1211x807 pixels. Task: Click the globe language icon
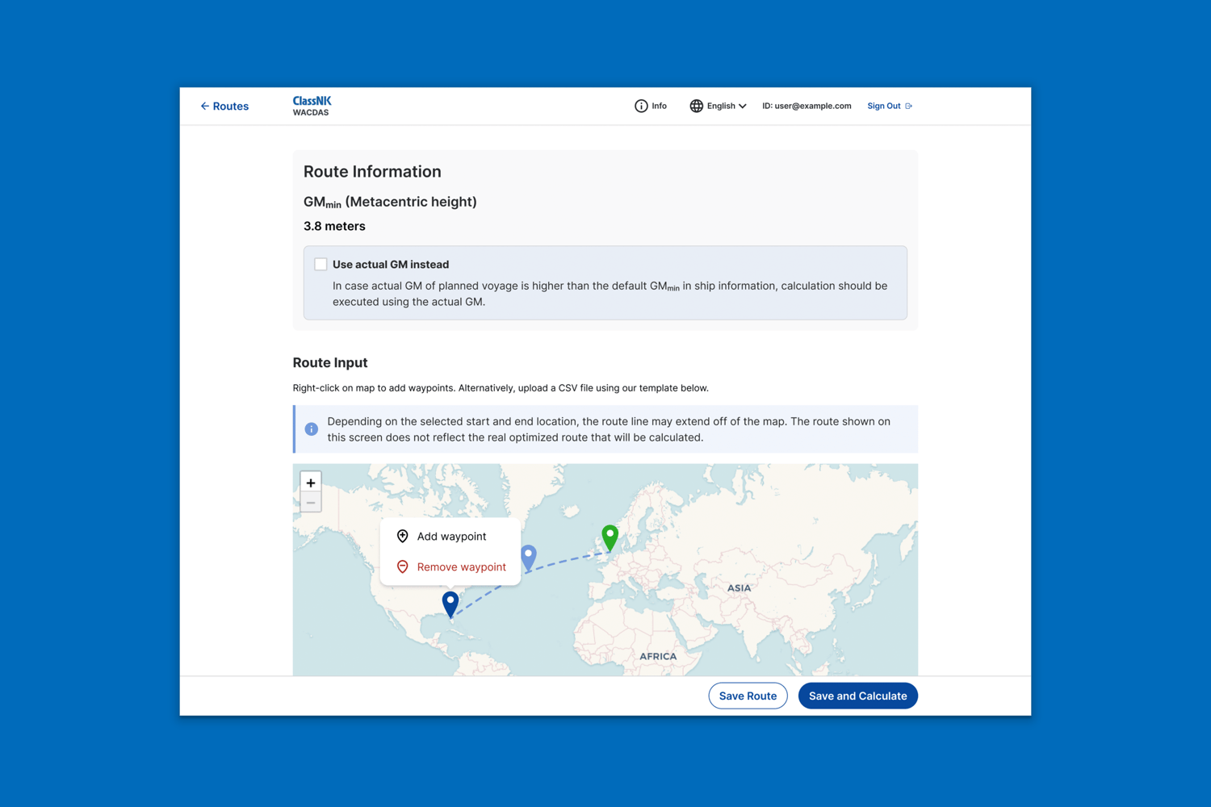point(696,107)
